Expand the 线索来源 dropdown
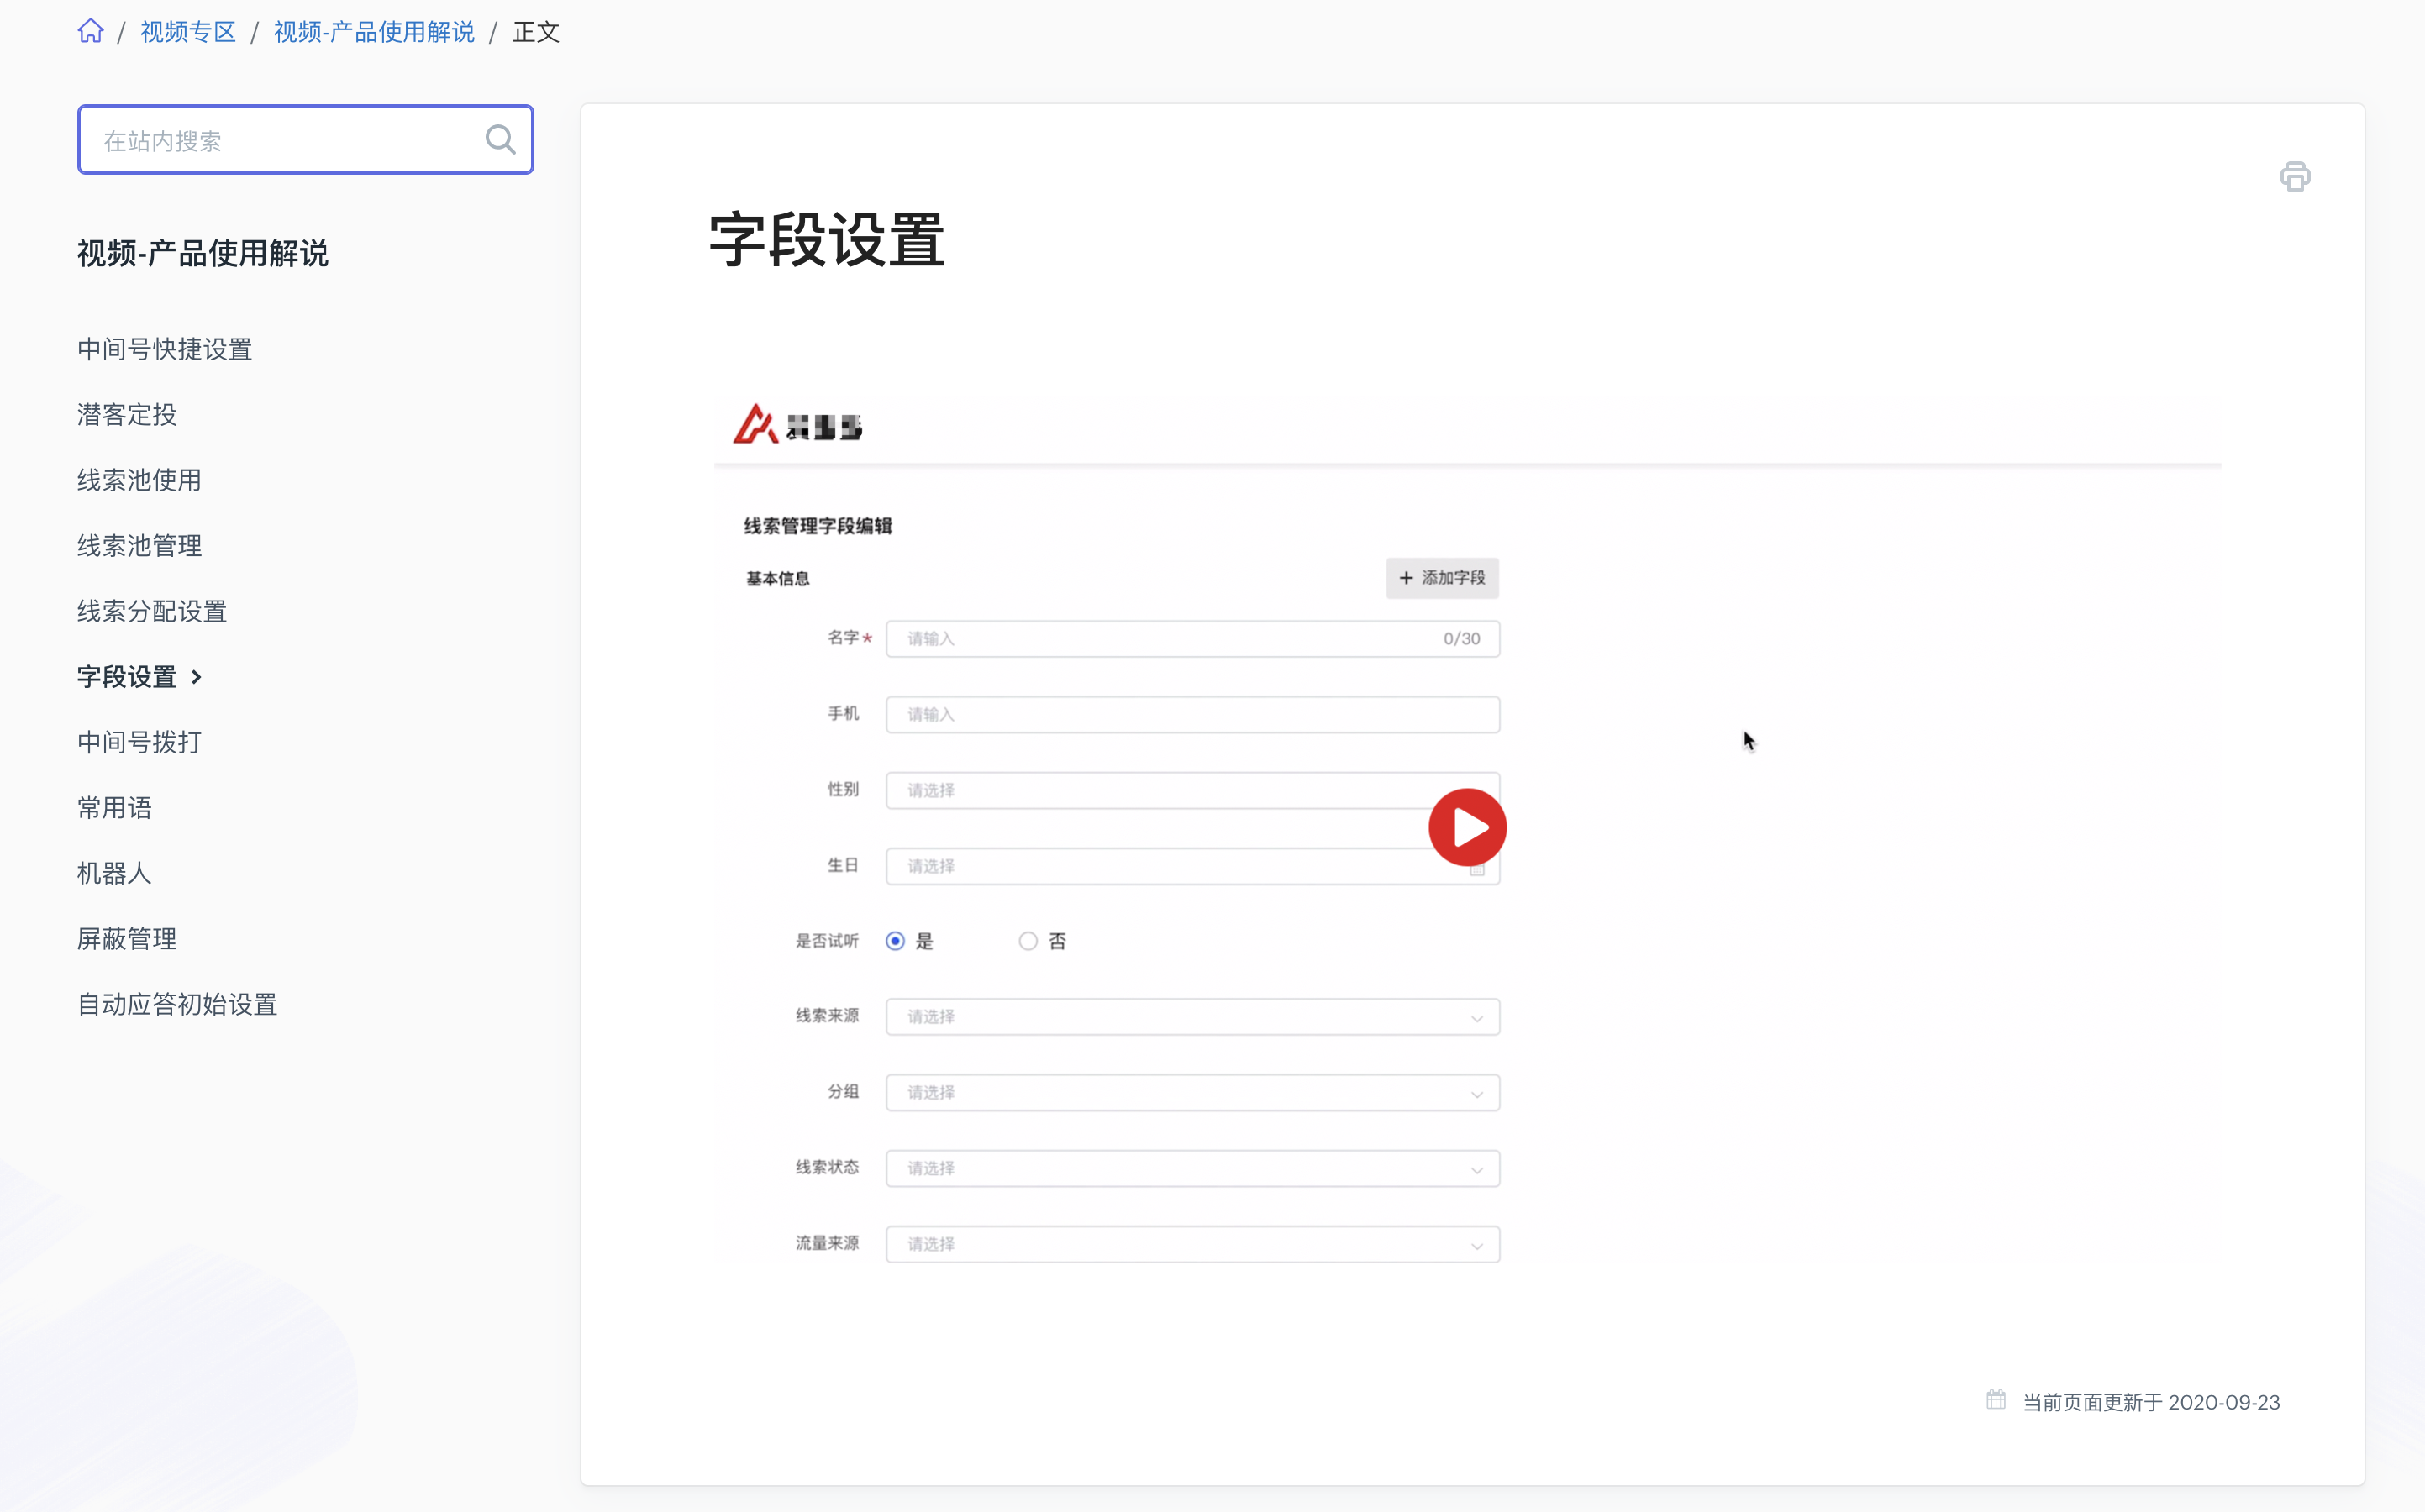 pos(1193,1017)
